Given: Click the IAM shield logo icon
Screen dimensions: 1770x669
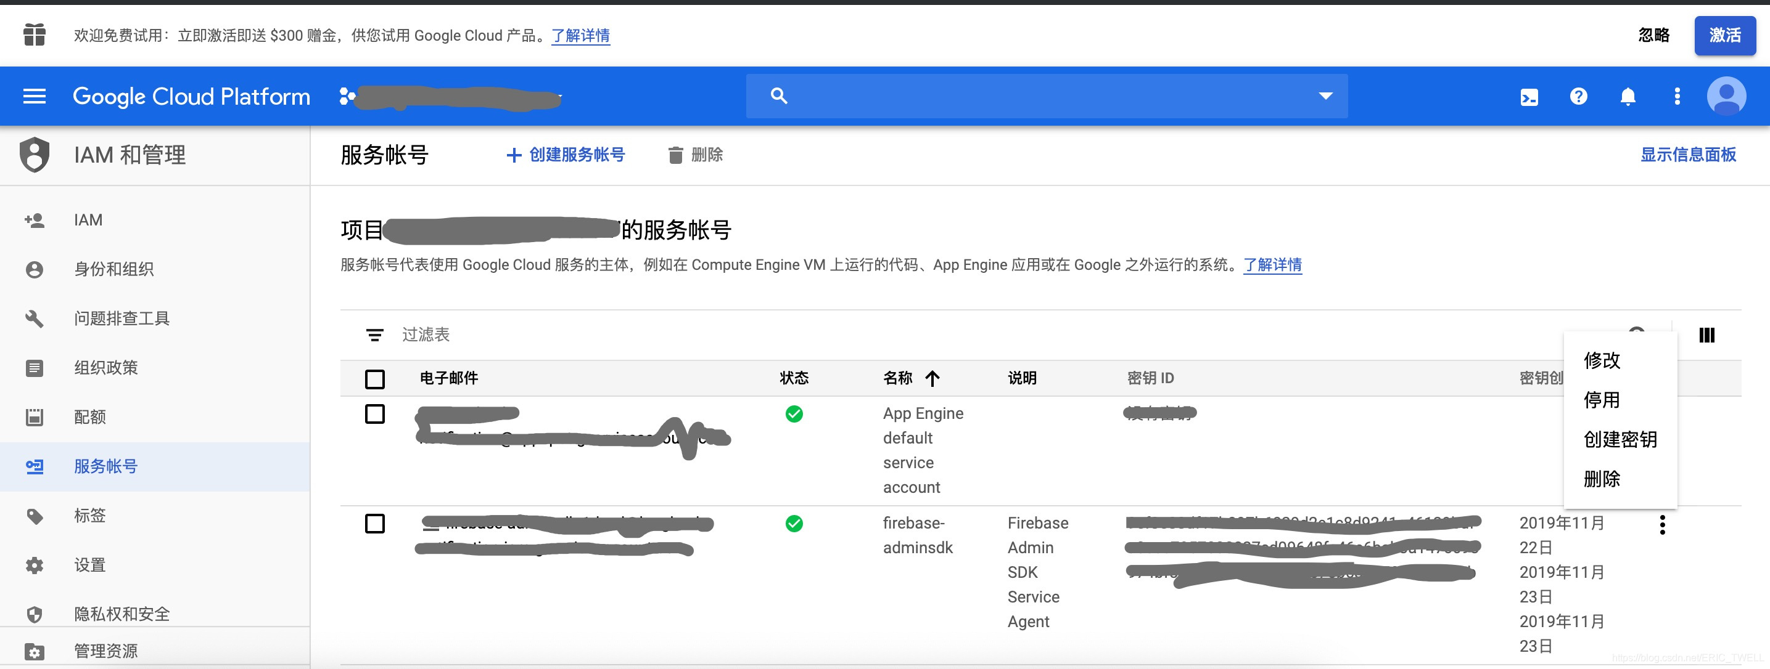Looking at the screenshot, I should pos(35,155).
